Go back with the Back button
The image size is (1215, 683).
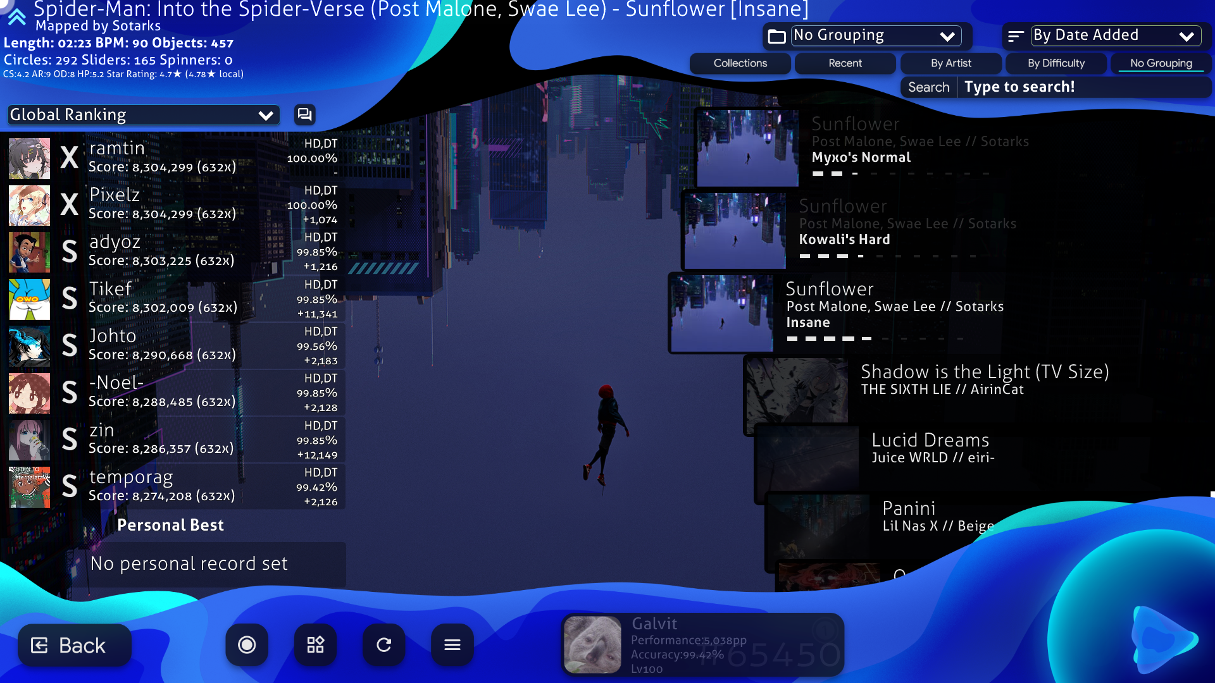click(x=75, y=645)
